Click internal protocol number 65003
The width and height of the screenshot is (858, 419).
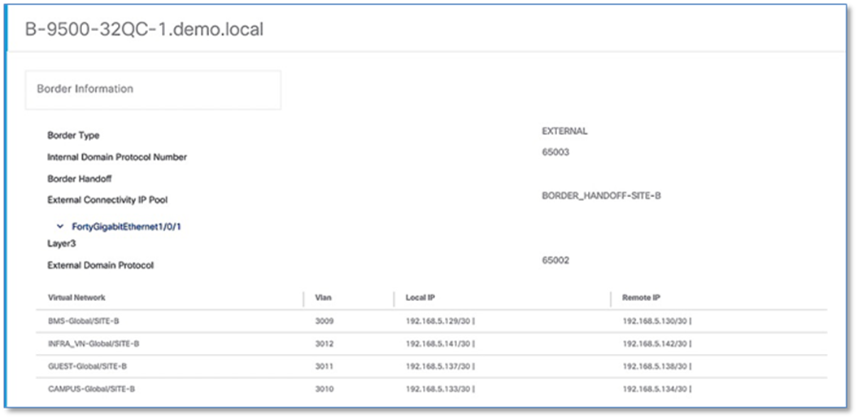click(555, 152)
